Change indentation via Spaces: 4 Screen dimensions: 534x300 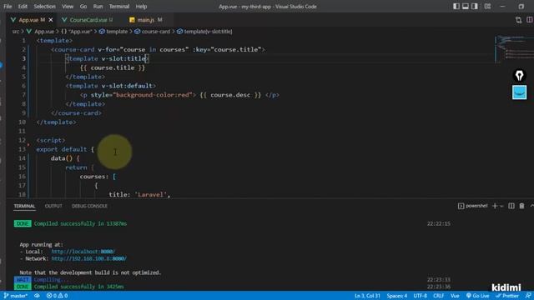tap(397, 296)
